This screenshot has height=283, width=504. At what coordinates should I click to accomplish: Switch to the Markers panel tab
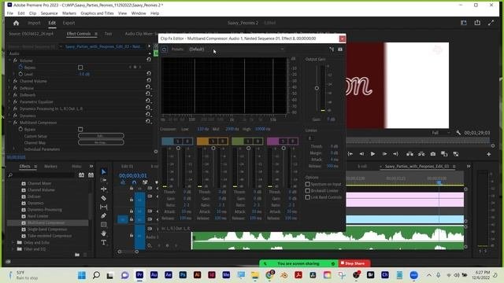(50, 166)
